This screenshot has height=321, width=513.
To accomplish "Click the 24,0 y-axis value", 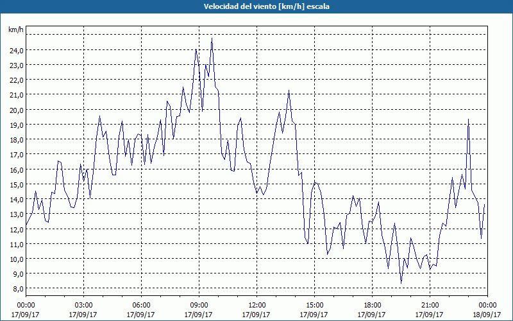I will 17,51.
